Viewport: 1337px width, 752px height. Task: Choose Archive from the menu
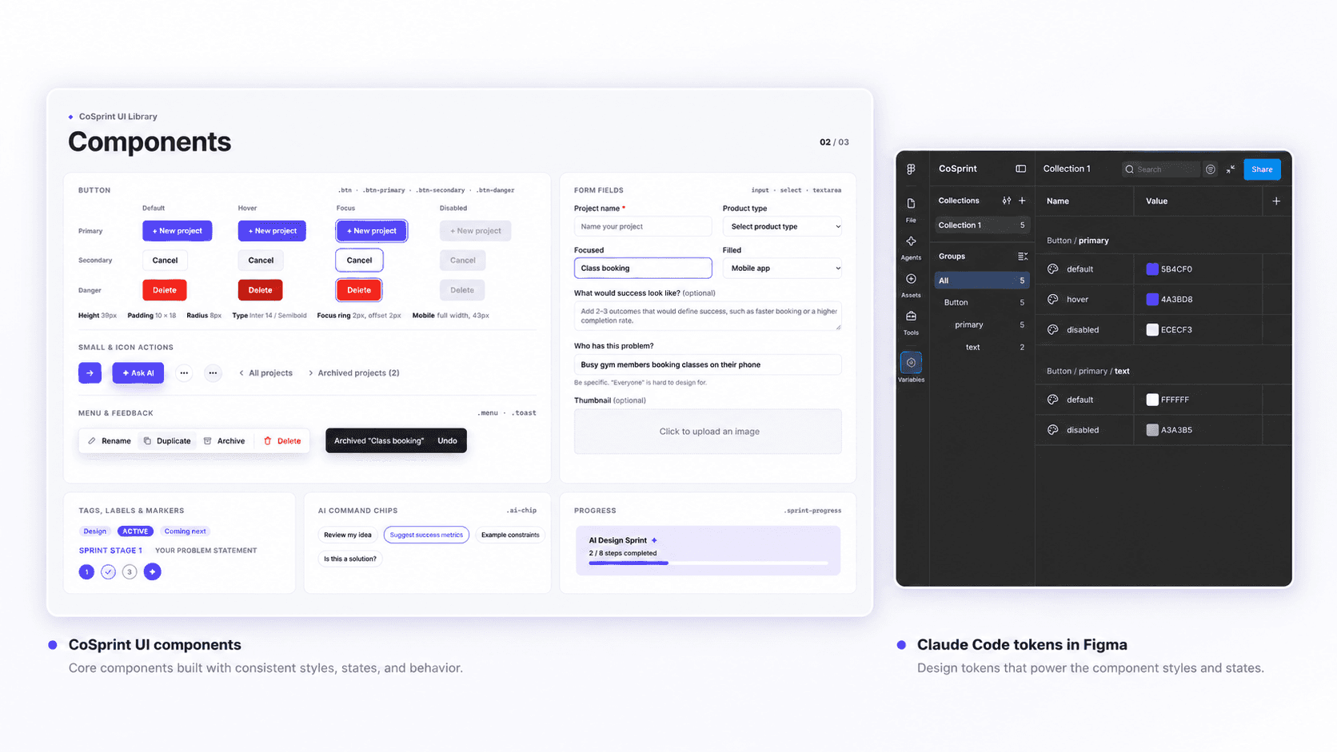(x=224, y=441)
